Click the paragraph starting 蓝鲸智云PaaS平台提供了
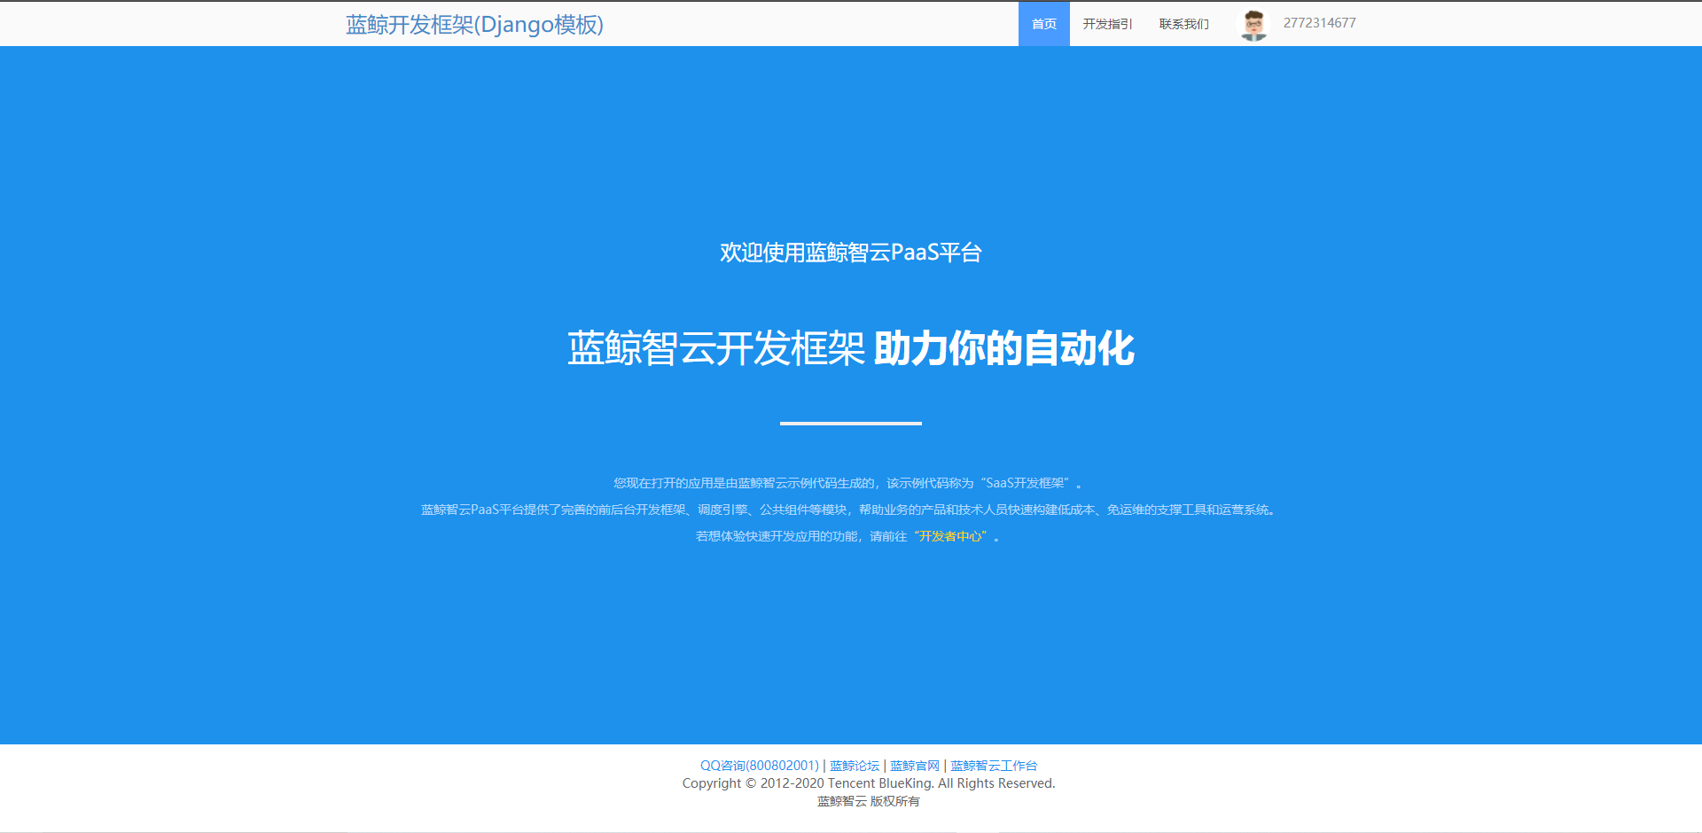Screen dimensions: 1702x833 click(x=849, y=510)
